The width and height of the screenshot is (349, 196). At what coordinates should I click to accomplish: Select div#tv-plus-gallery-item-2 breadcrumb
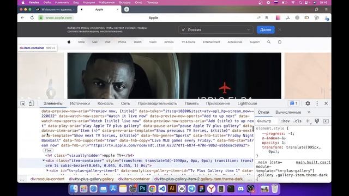coord(198,179)
